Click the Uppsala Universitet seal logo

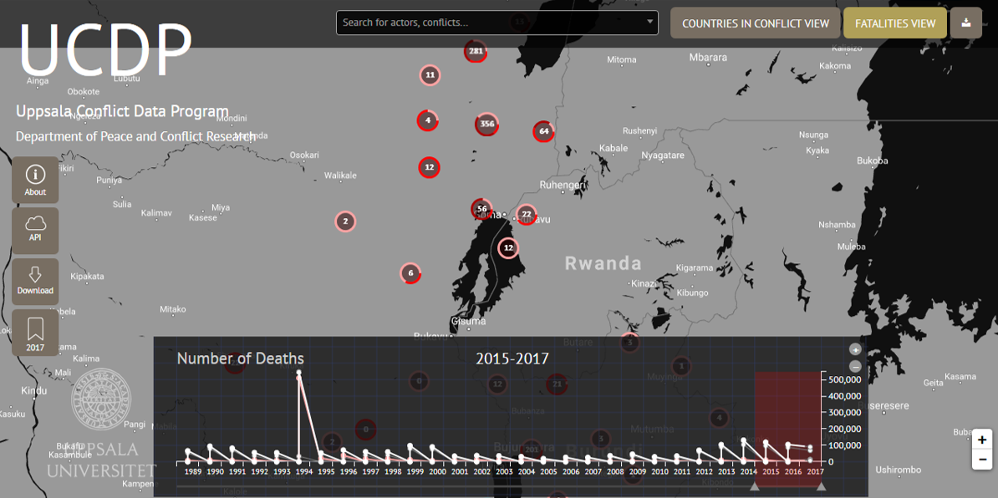click(102, 400)
